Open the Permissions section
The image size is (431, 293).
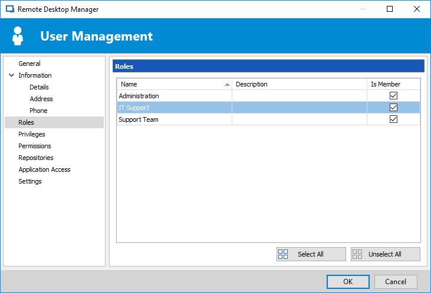click(x=35, y=146)
